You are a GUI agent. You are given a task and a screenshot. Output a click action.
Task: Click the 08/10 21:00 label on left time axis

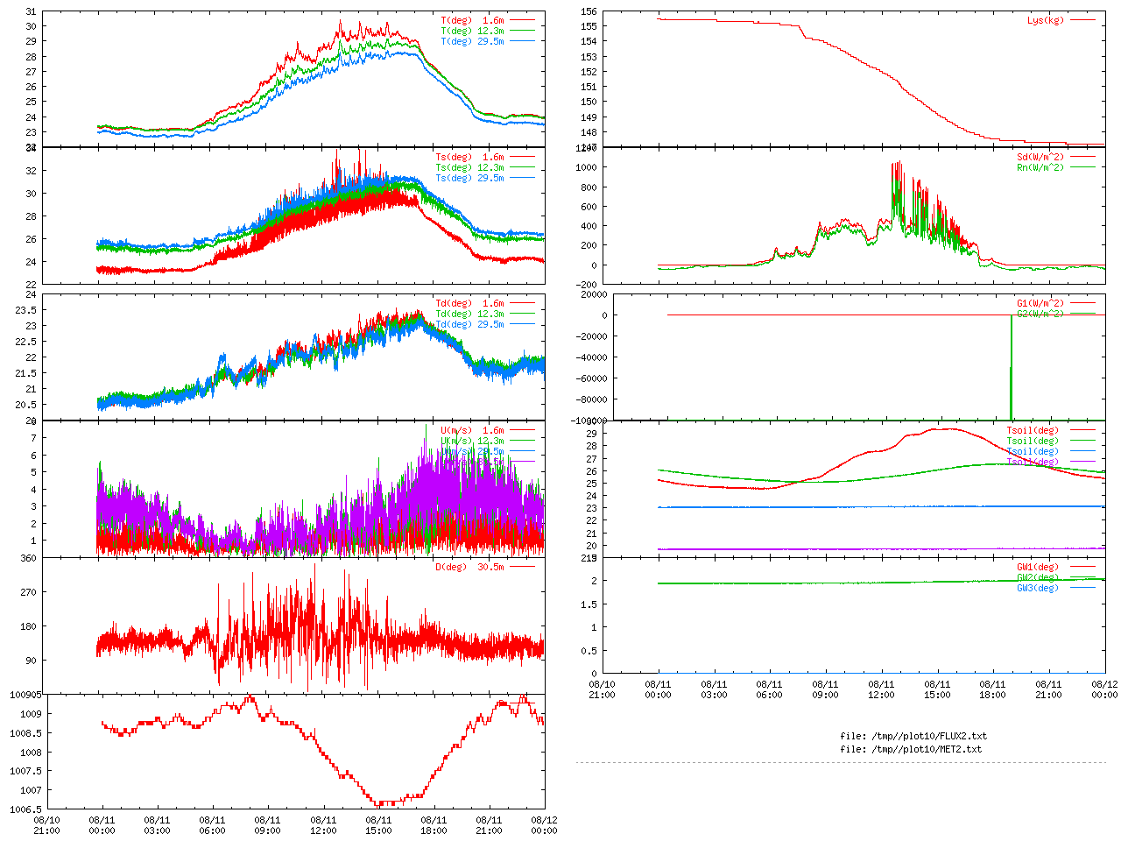(46, 825)
